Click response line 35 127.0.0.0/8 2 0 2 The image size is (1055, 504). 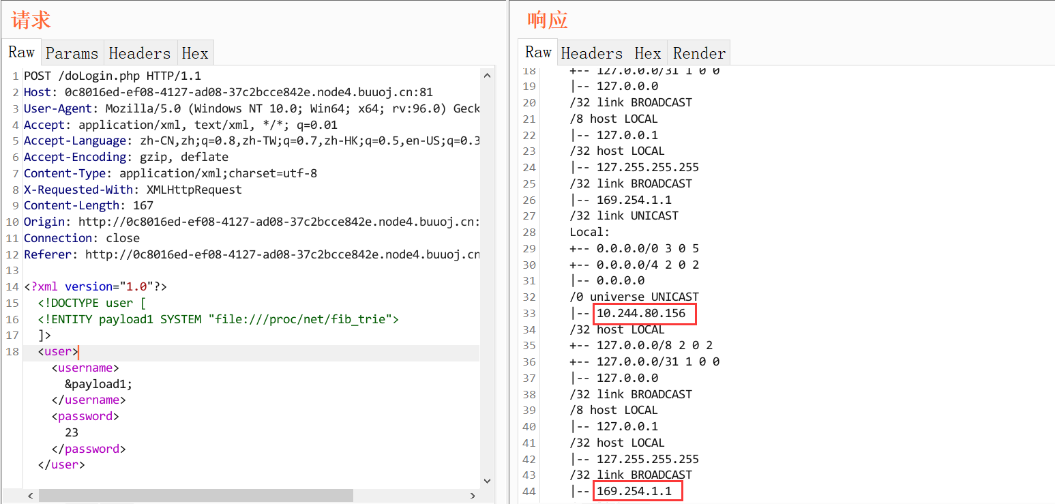tap(641, 345)
